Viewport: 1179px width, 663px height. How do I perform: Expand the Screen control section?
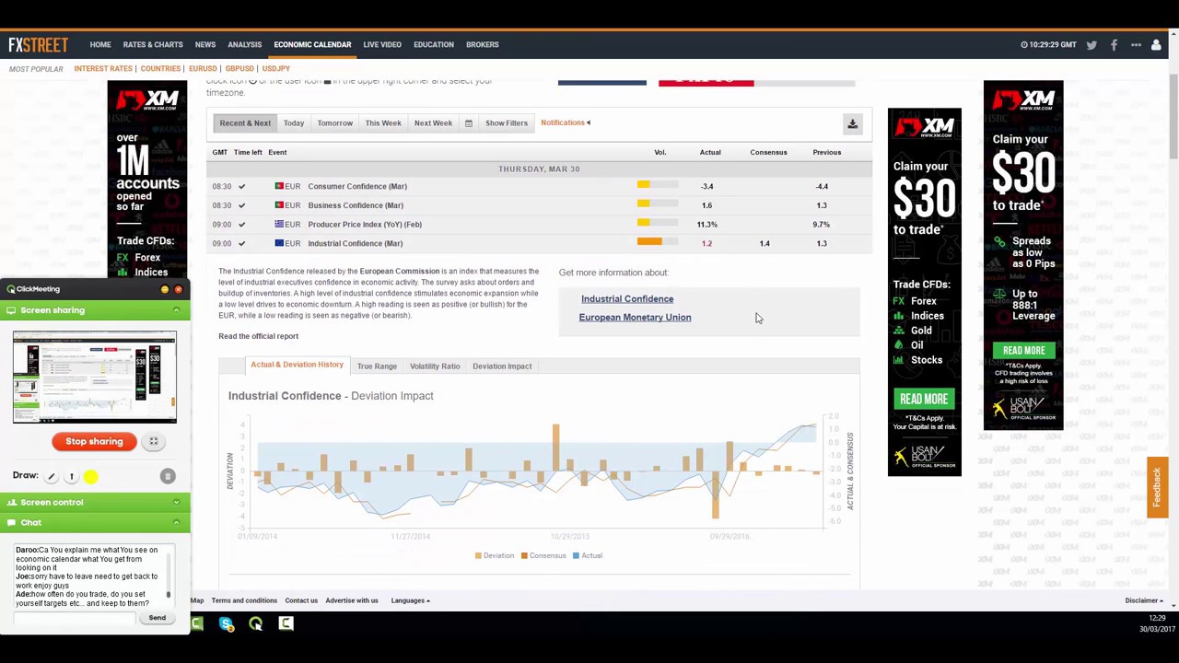pos(176,502)
